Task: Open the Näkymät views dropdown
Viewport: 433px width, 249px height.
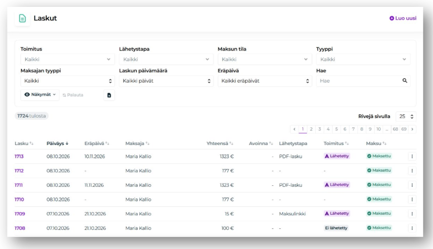Action: click(40, 95)
